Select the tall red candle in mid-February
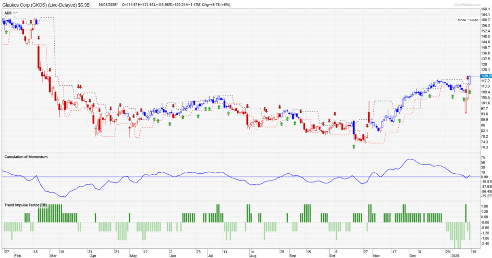Image resolution: width=492 pixels, height=258 pixels. click(x=37, y=58)
